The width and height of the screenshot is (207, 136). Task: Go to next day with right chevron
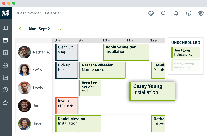pyautogui.click(x=61, y=29)
